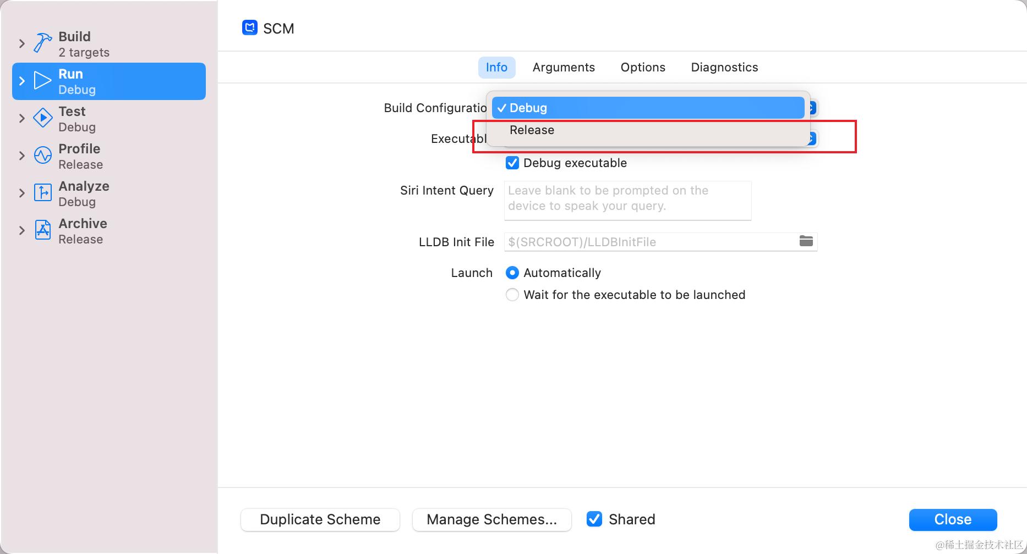Viewport: 1027px width, 554px height.
Task: Expand the Archive action chevron
Action: coord(22,230)
